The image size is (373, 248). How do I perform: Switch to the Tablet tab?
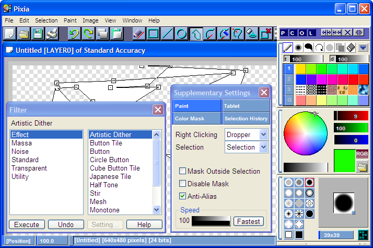pyautogui.click(x=246, y=106)
